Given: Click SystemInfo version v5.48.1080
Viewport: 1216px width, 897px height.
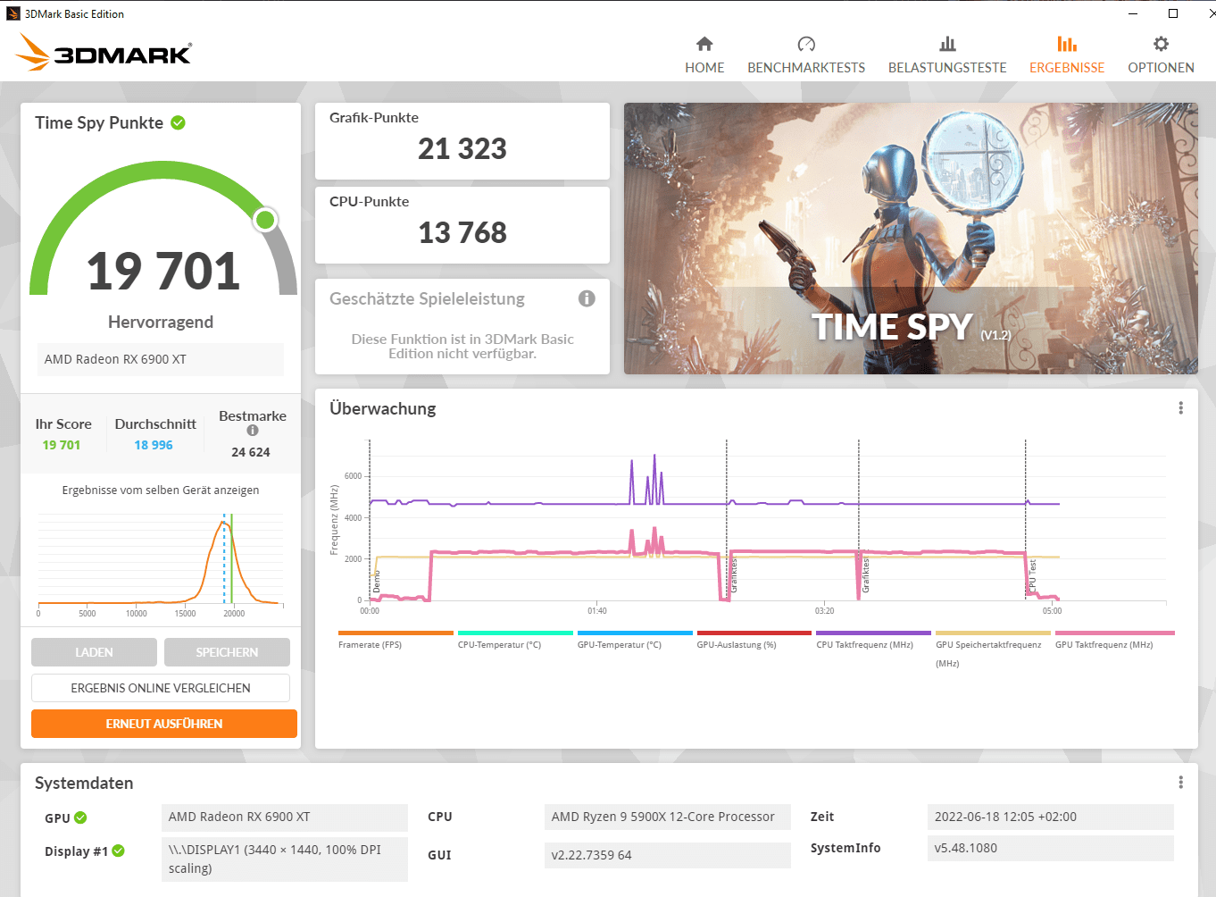Looking at the screenshot, I should tap(1051, 849).
